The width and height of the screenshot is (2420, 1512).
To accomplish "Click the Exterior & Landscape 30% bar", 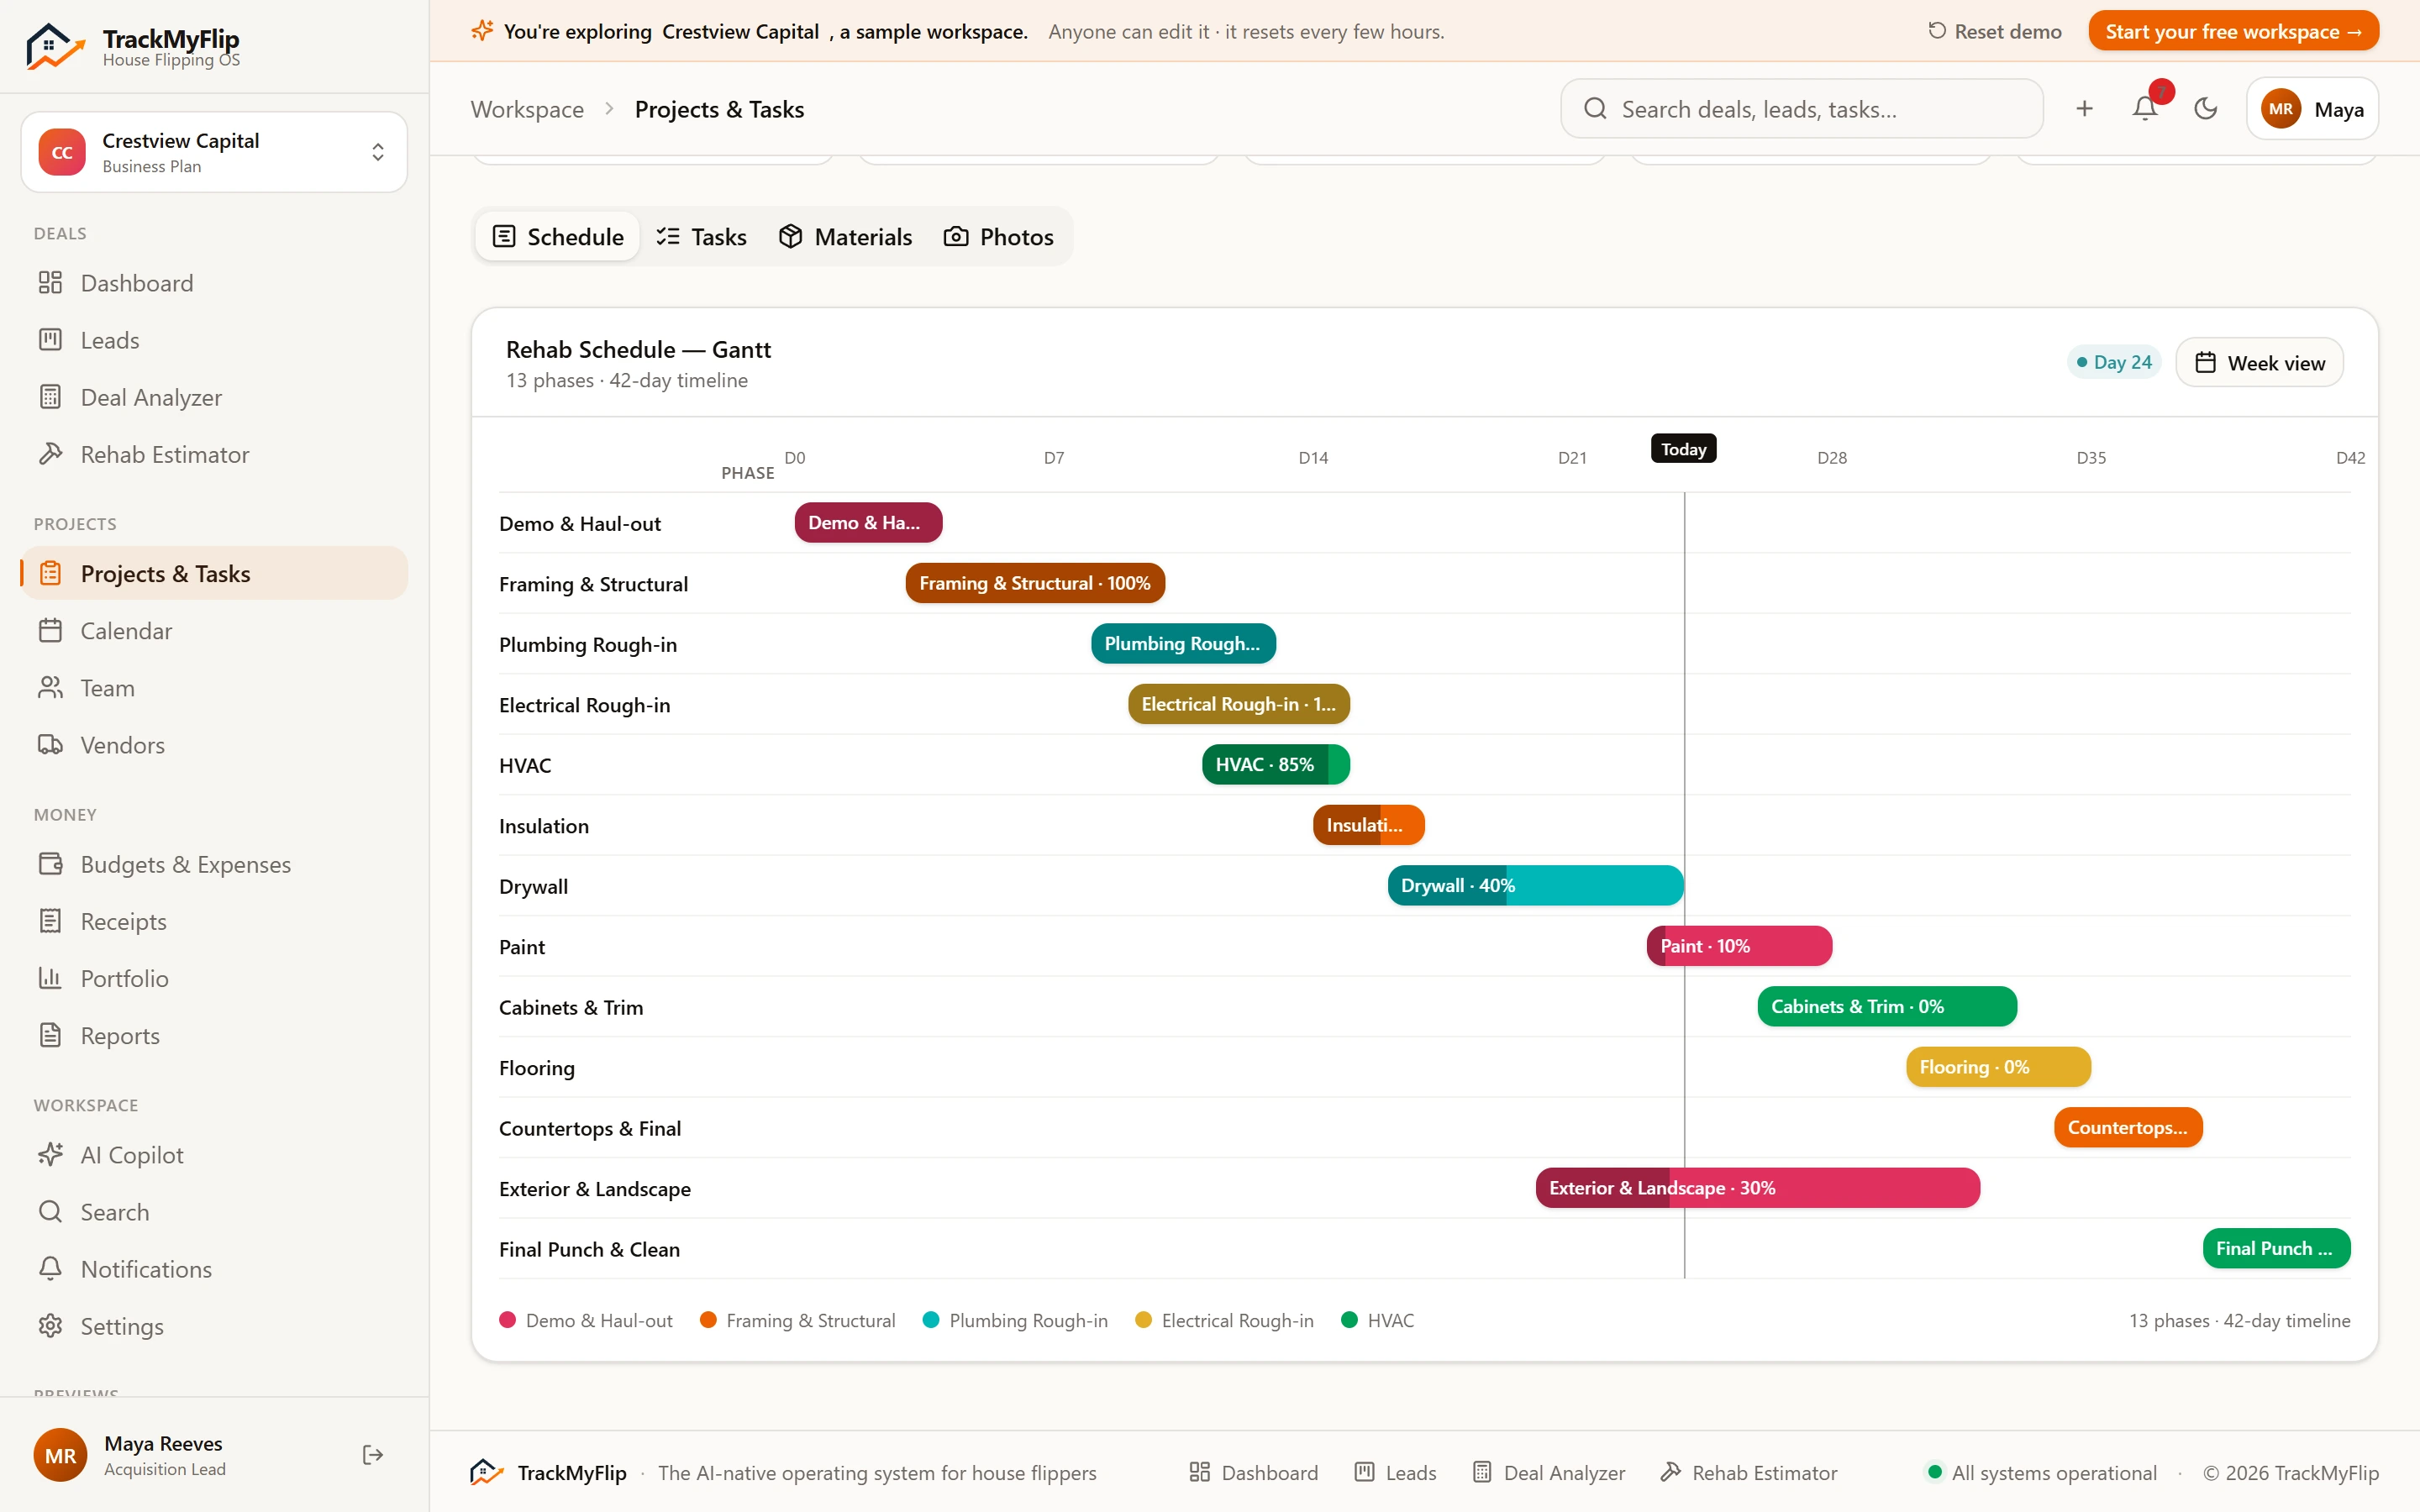I will tap(1757, 1187).
